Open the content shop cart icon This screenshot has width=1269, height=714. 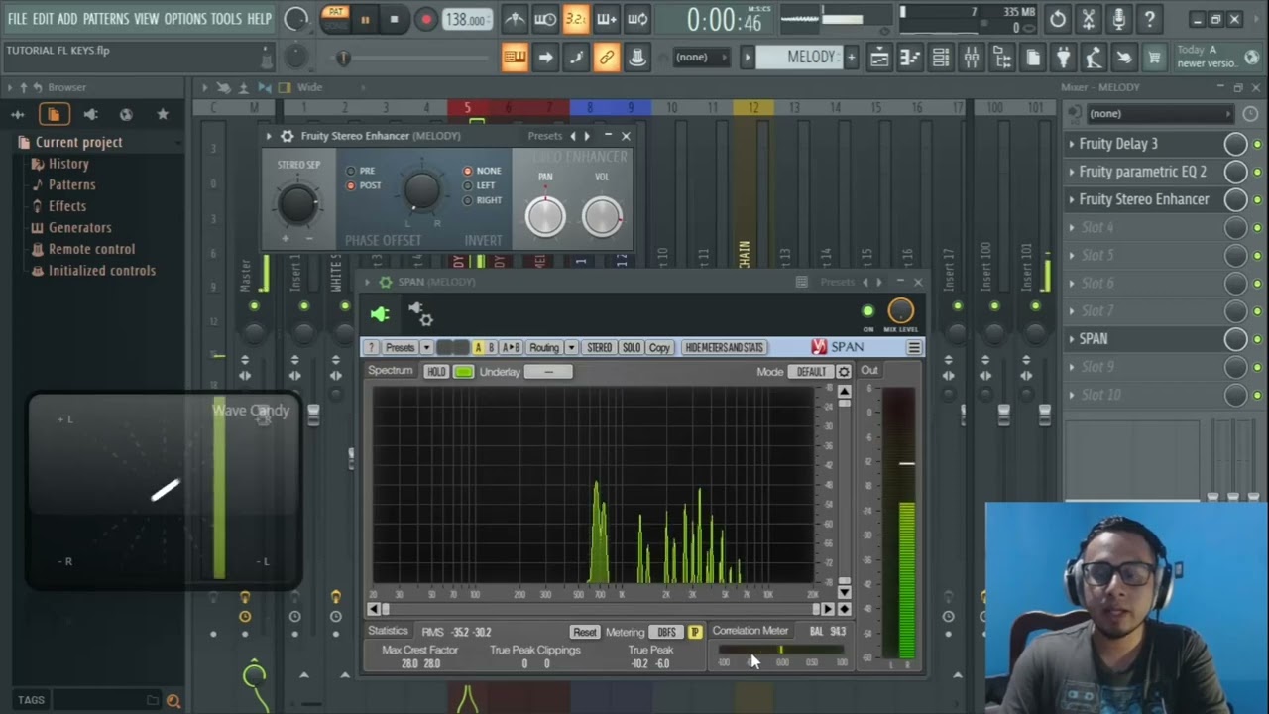point(1154,58)
